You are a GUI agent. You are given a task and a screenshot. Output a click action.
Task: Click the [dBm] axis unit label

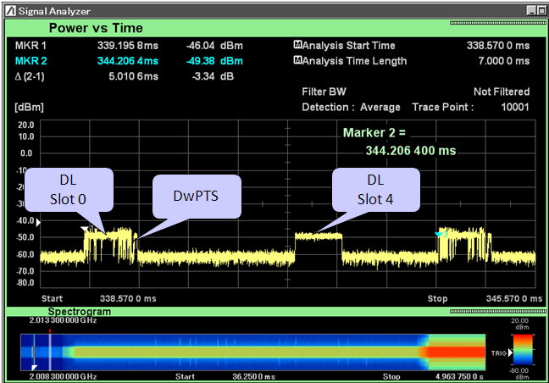pyautogui.click(x=29, y=107)
